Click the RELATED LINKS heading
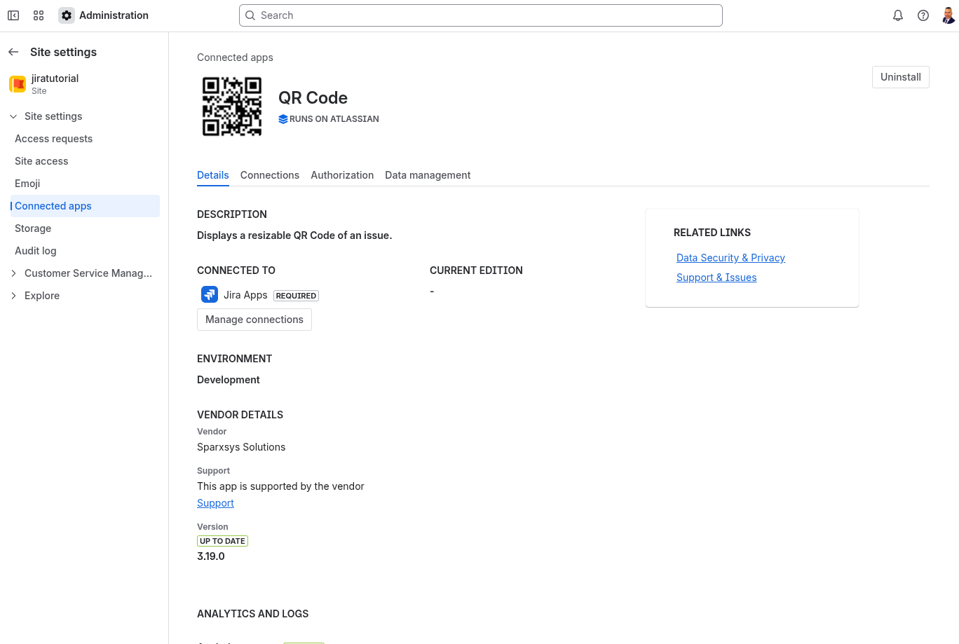The height and width of the screenshot is (644, 959). pos(712,233)
